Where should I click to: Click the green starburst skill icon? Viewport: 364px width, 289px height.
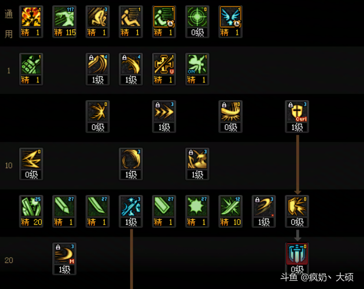pyautogui.click(x=197, y=206)
